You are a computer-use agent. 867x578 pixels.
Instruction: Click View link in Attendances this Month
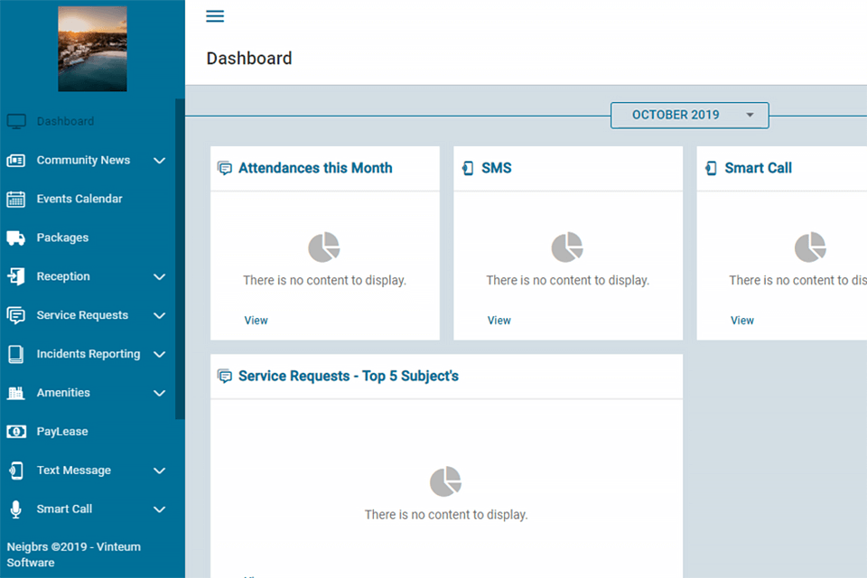[x=256, y=321]
